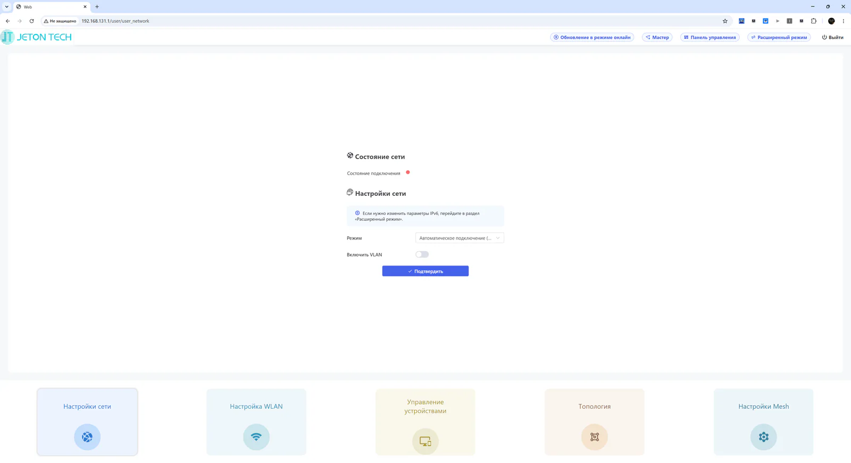
Task: Click the device management monitor icon
Action: pyautogui.click(x=425, y=441)
